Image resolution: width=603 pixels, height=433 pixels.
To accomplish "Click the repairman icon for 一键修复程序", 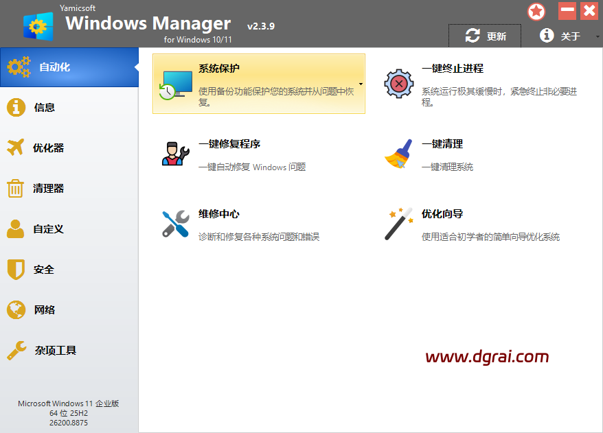I will [x=175, y=154].
